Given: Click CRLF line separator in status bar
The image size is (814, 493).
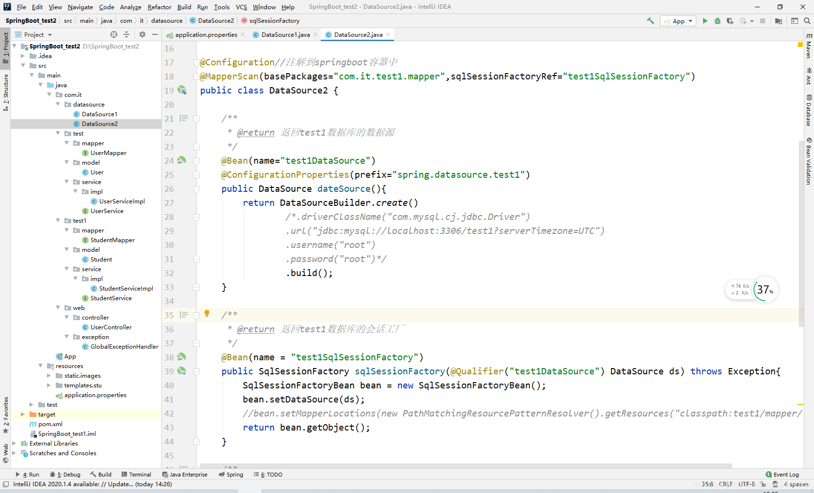Looking at the screenshot, I should click(x=725, y=484).
